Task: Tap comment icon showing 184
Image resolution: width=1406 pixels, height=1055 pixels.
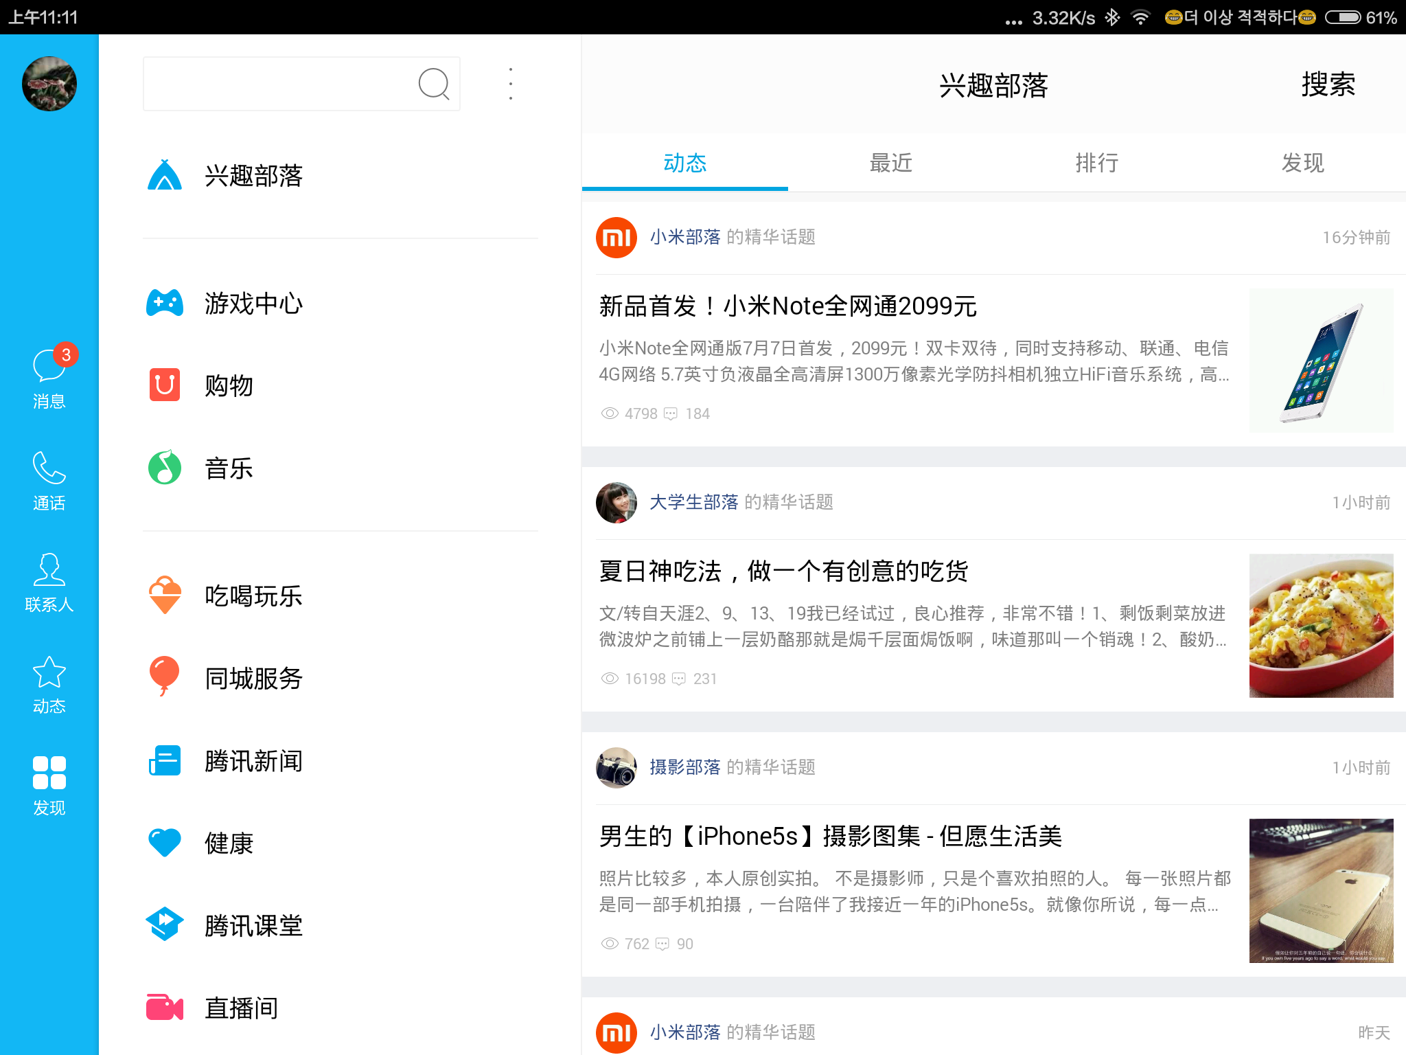Action: tap(671, 413)
